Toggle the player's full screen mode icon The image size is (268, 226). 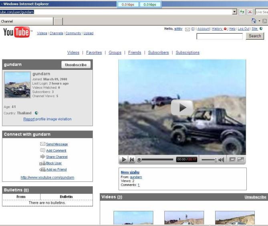point(240,160)
